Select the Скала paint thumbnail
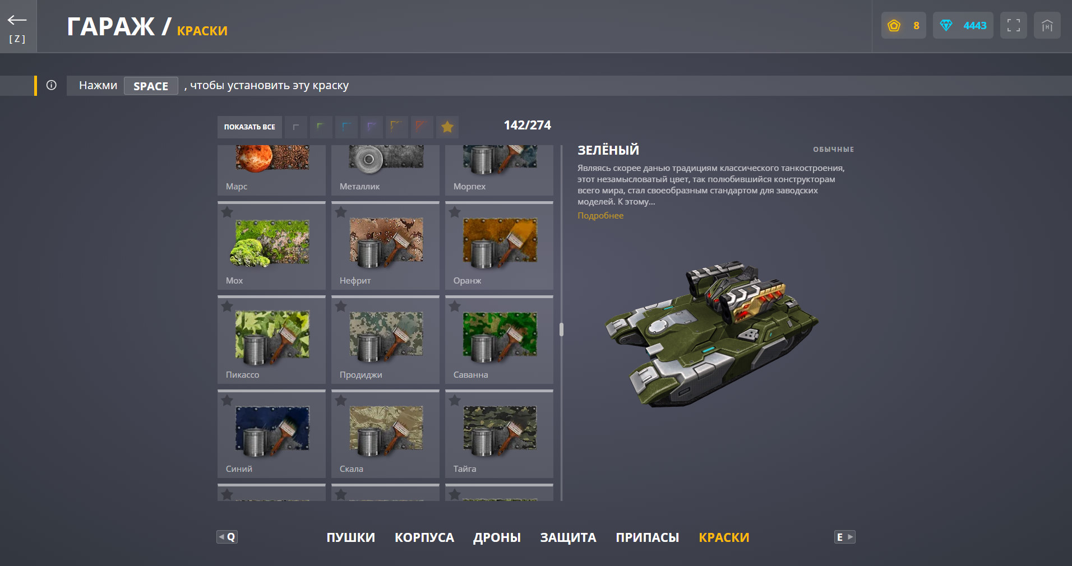Viewport: 1072px width, 566px height. 386,432
